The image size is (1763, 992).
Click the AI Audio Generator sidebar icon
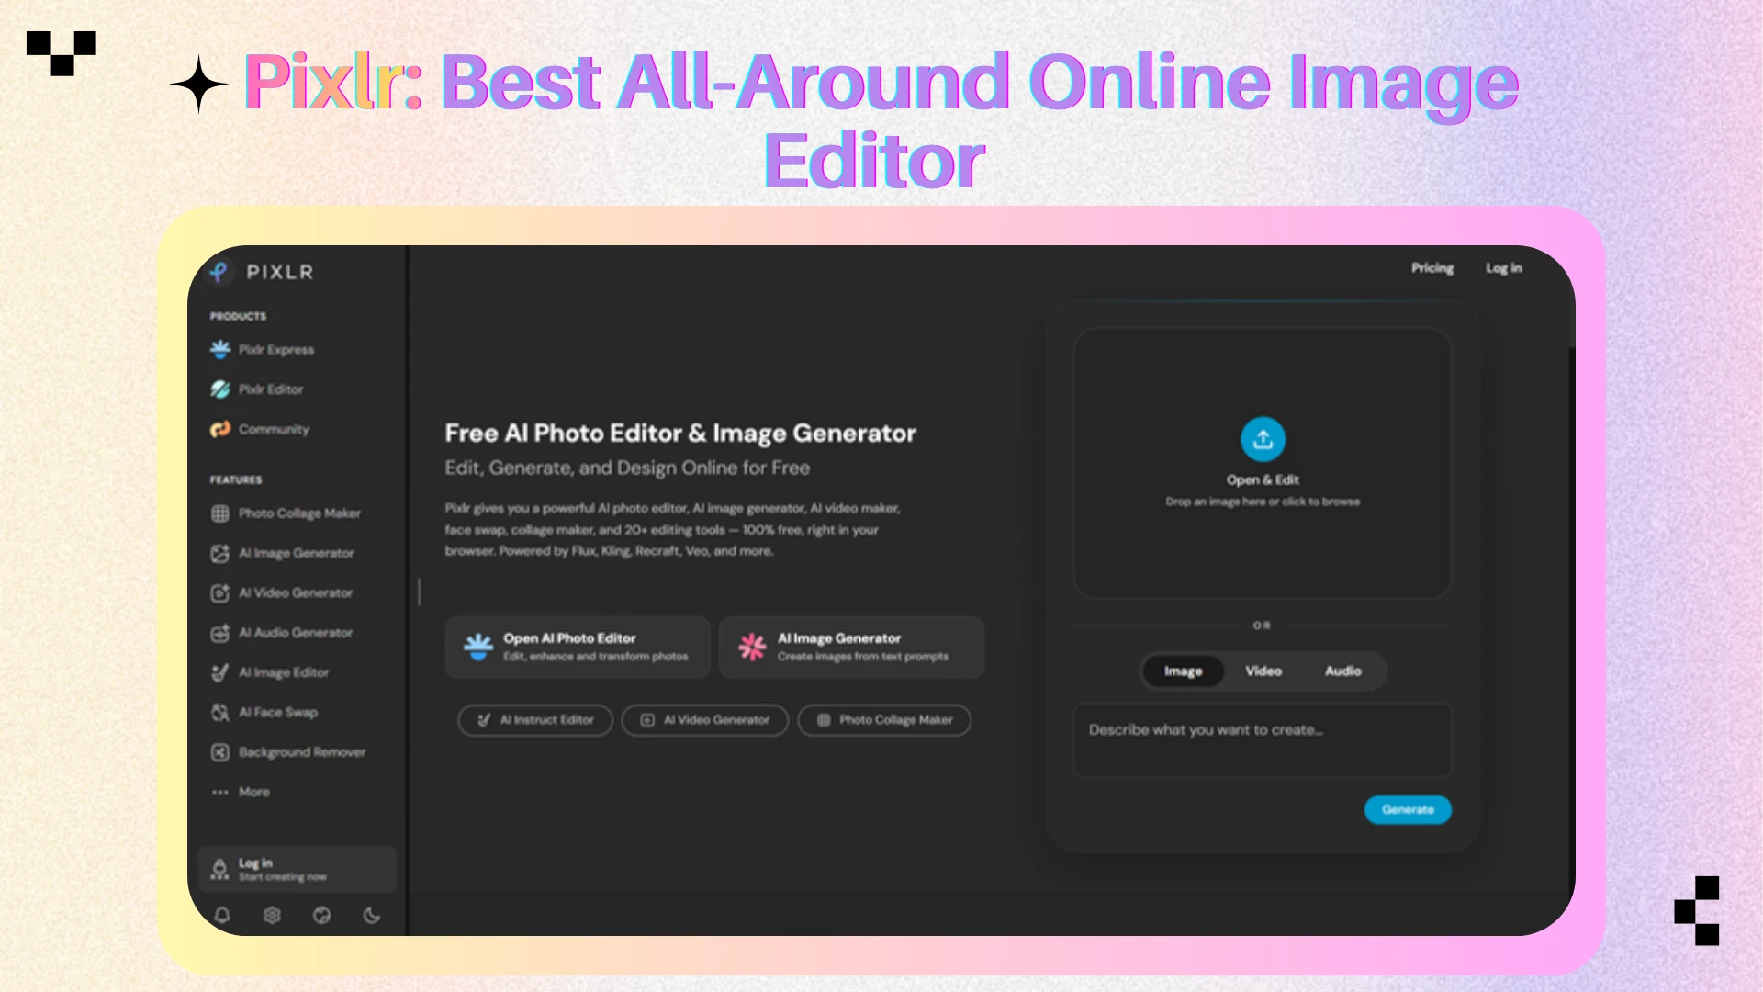(x=220, y=633)
